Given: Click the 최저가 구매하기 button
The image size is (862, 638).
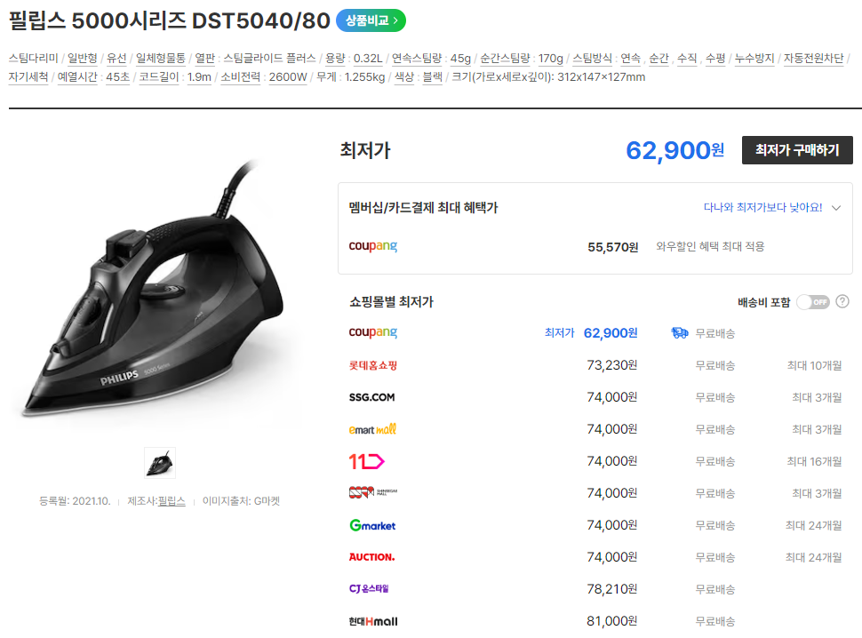Looking at the screenshot, I should click(x=797, y=150).
